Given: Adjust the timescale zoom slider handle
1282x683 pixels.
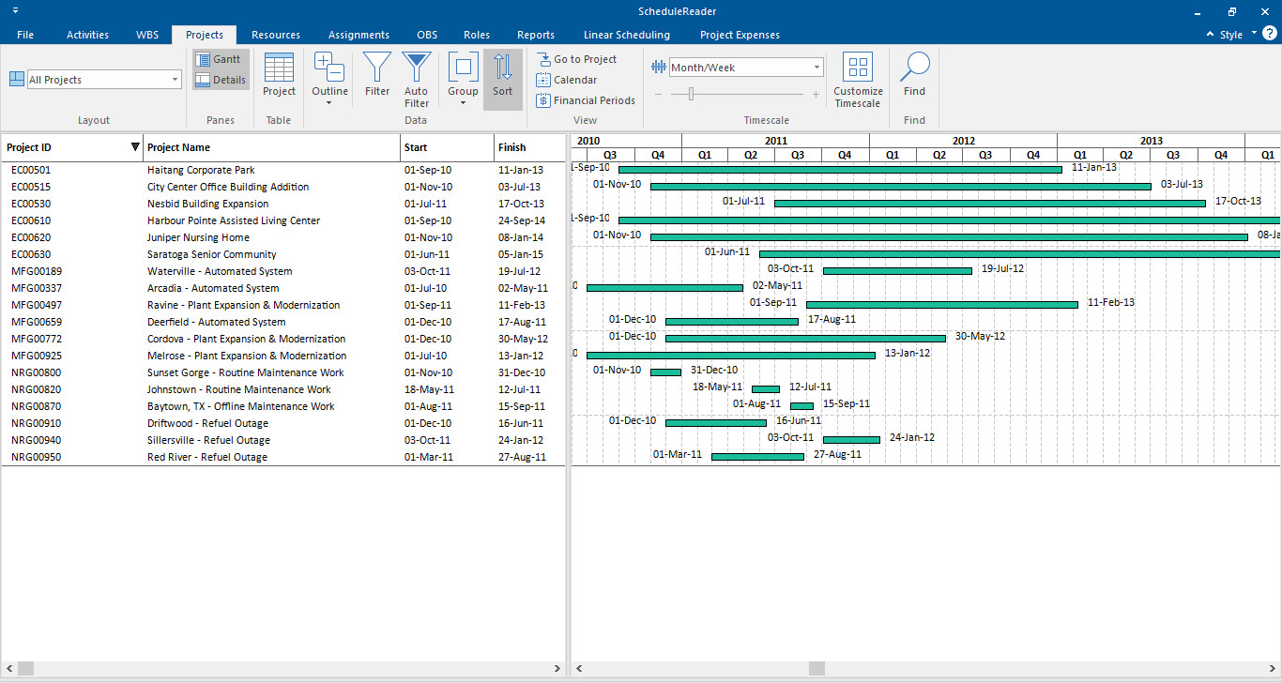Looking at the screenshot, I should click(692, 94).
